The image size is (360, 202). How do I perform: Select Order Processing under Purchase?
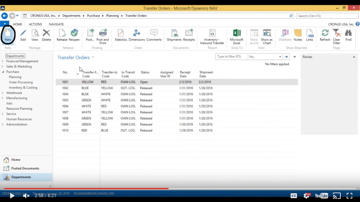coord(21,82)
